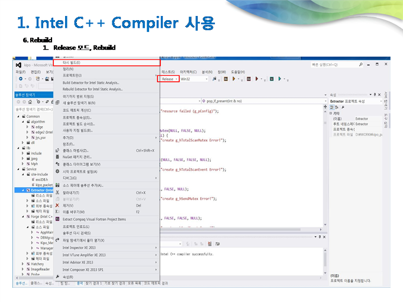
Task: Collapse the algorithm folder
Action: (x=23, y=121)
